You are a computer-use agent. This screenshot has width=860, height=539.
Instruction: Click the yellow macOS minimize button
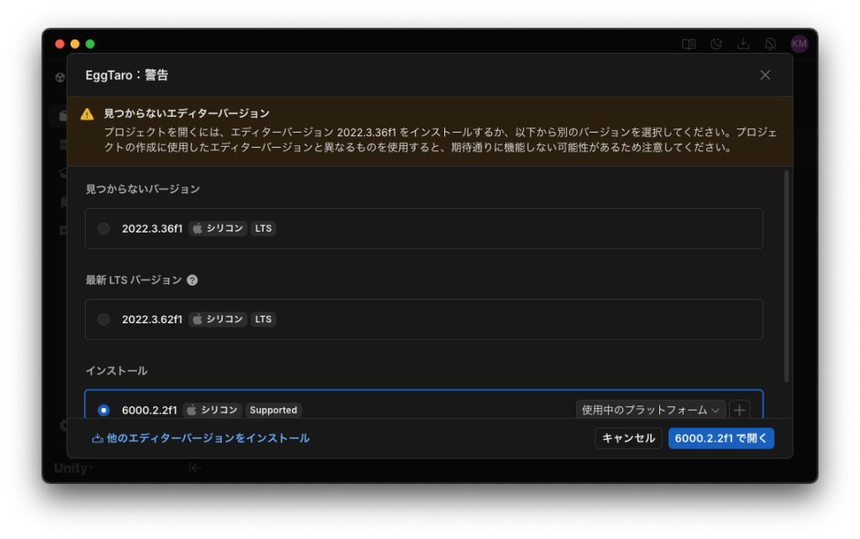coord(75,44)
